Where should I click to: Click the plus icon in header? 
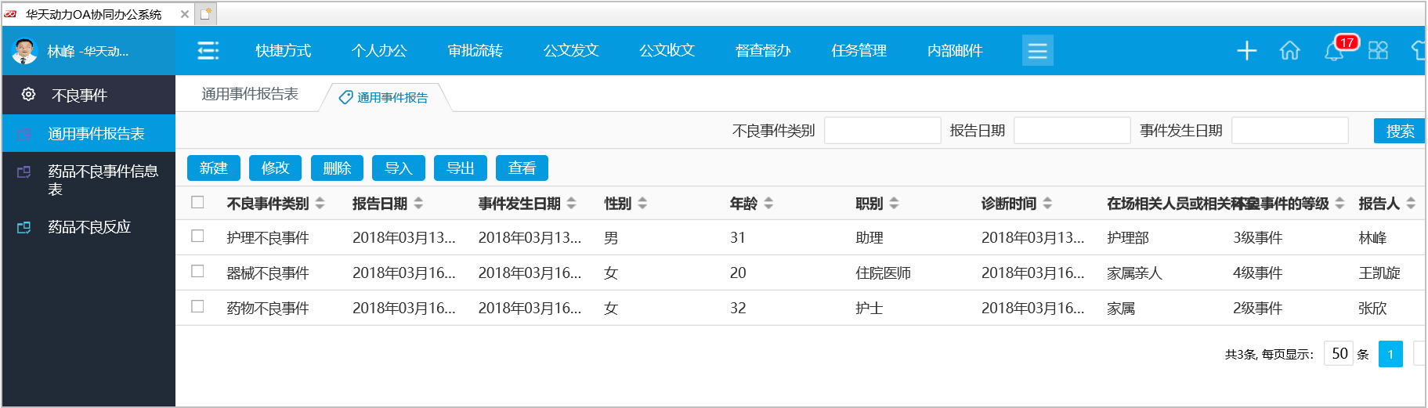(x=1246, y=51)
